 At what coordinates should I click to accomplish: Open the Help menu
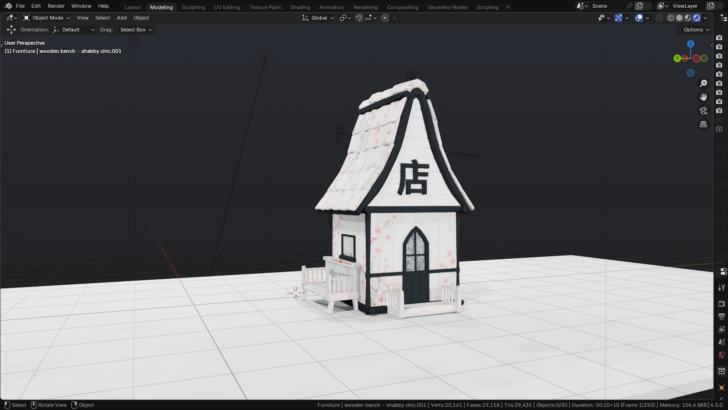click(x=103, y=6)
